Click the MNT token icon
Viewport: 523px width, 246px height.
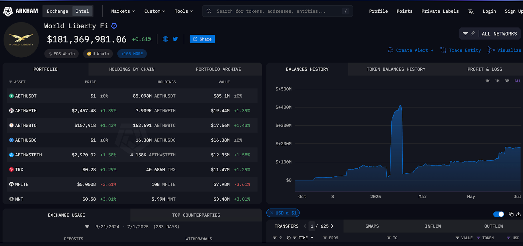pos(11,199)
